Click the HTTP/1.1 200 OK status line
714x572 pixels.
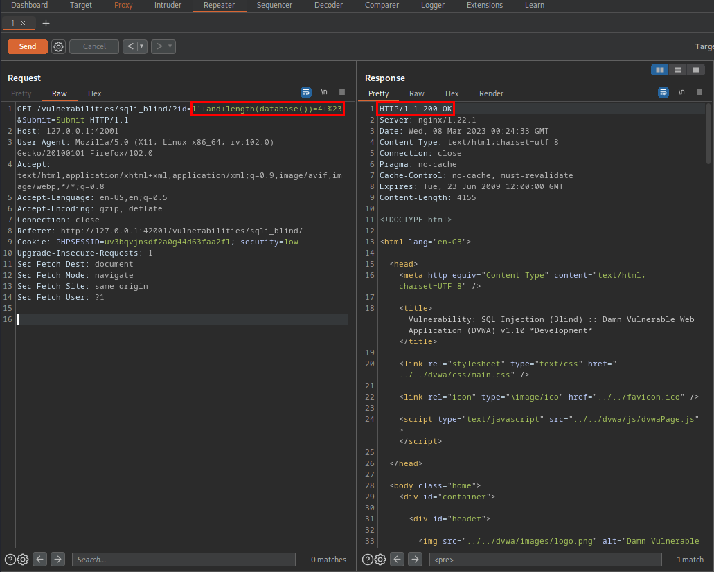click(416, 109)
